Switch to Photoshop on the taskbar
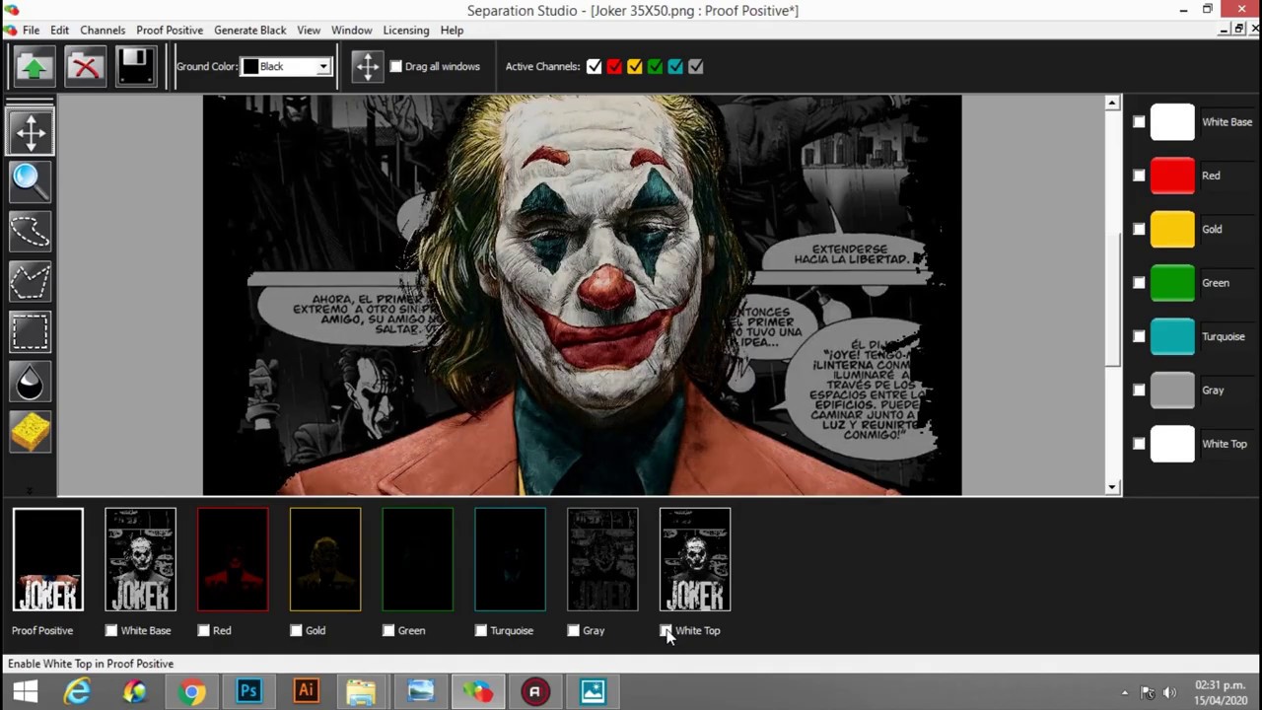 pos(248,691)
